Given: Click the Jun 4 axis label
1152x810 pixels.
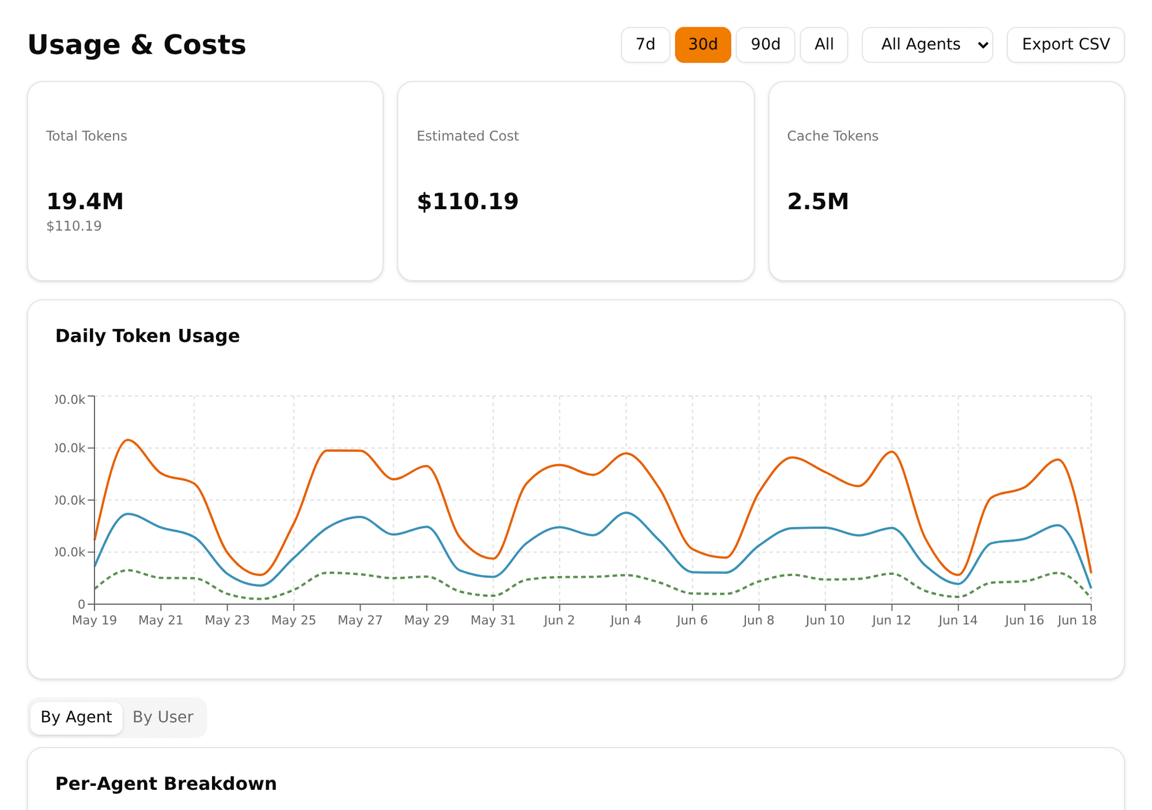Looking at the screenshot, I should tap(626, 620).
